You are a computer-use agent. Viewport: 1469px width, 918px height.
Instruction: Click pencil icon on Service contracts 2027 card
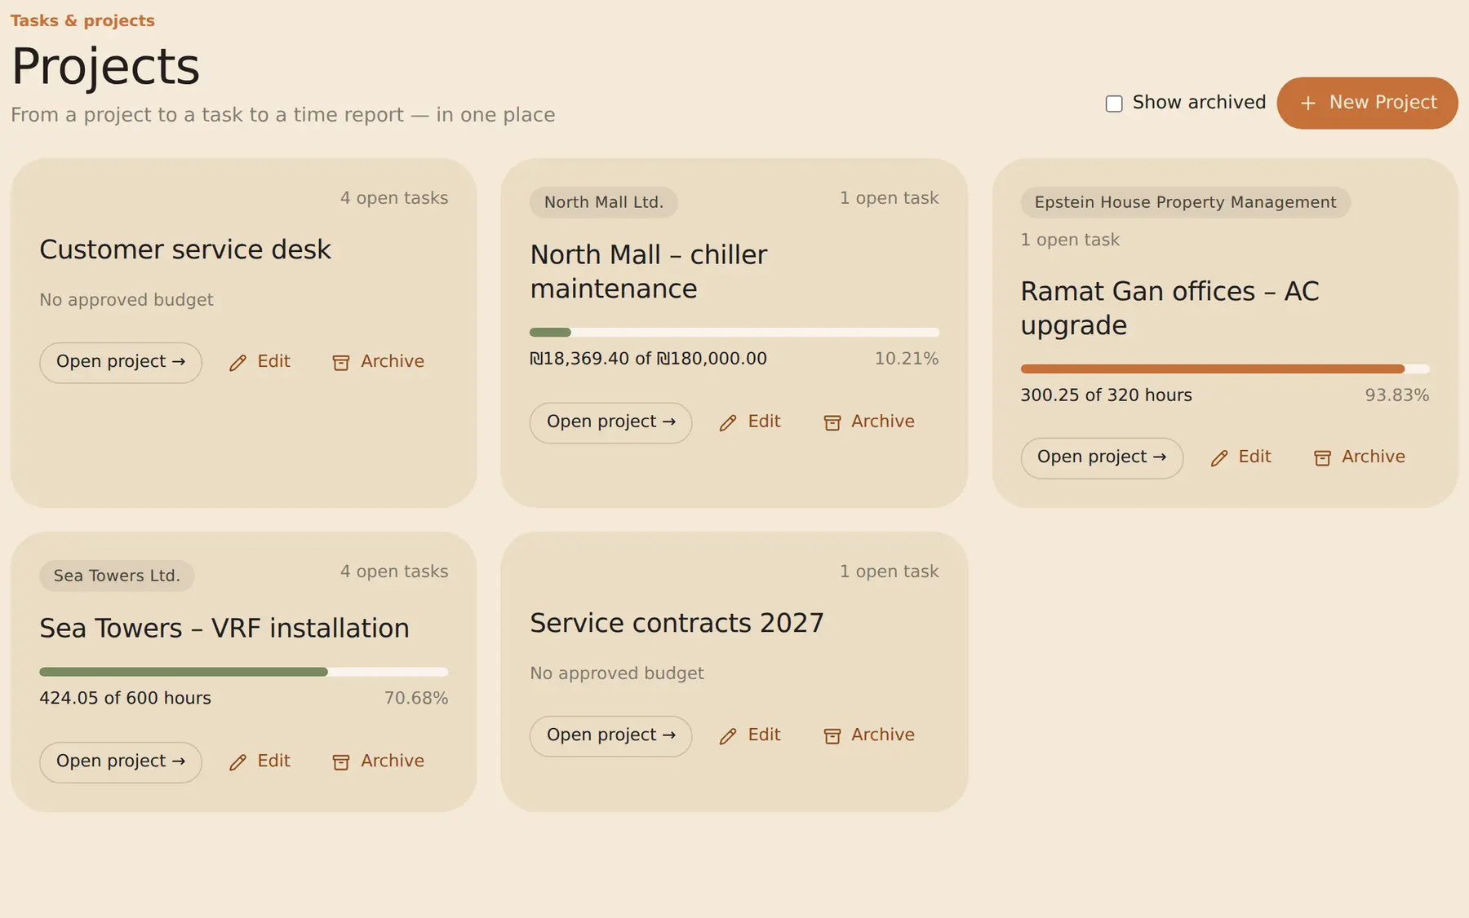[x=728, y=736]
